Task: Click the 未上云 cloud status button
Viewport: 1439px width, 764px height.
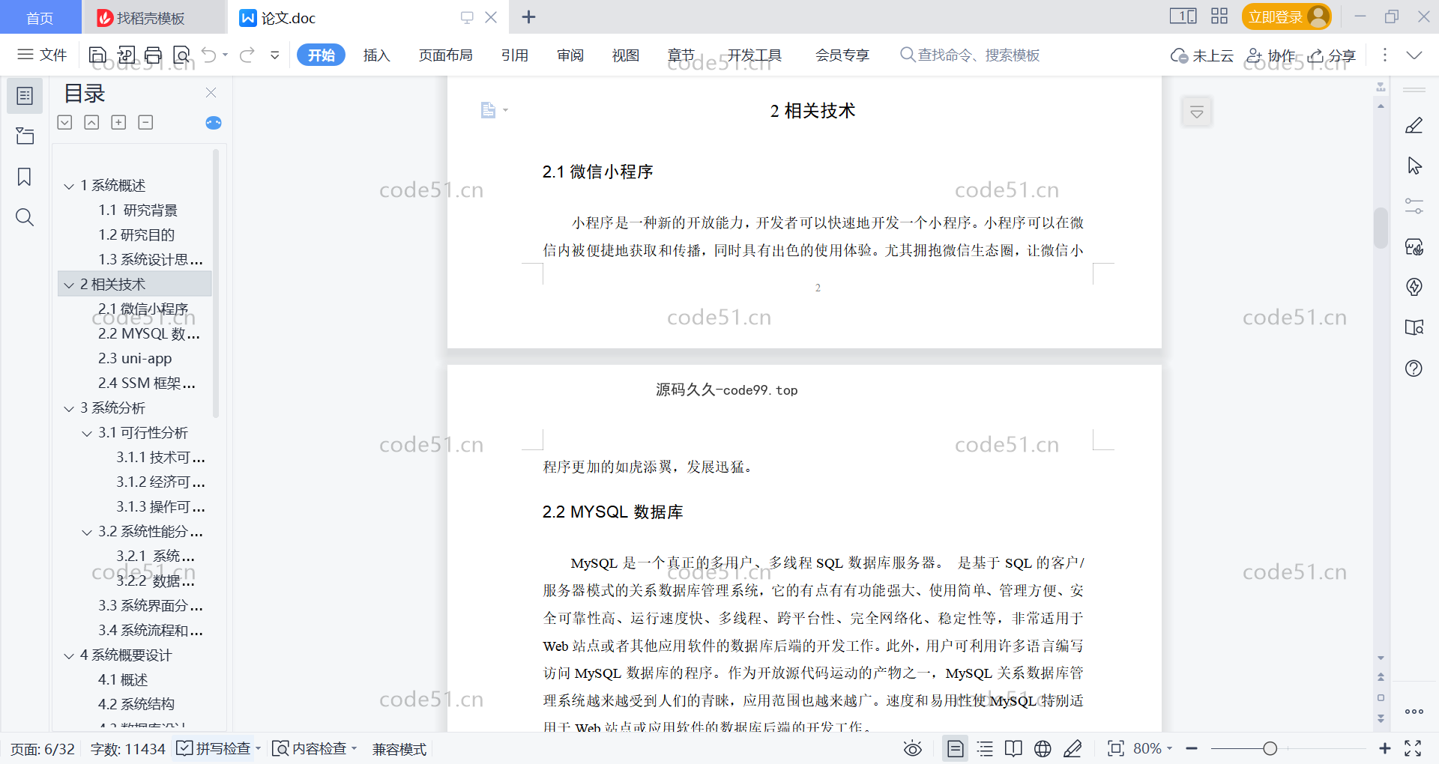Action: (x=1202, y=55)
